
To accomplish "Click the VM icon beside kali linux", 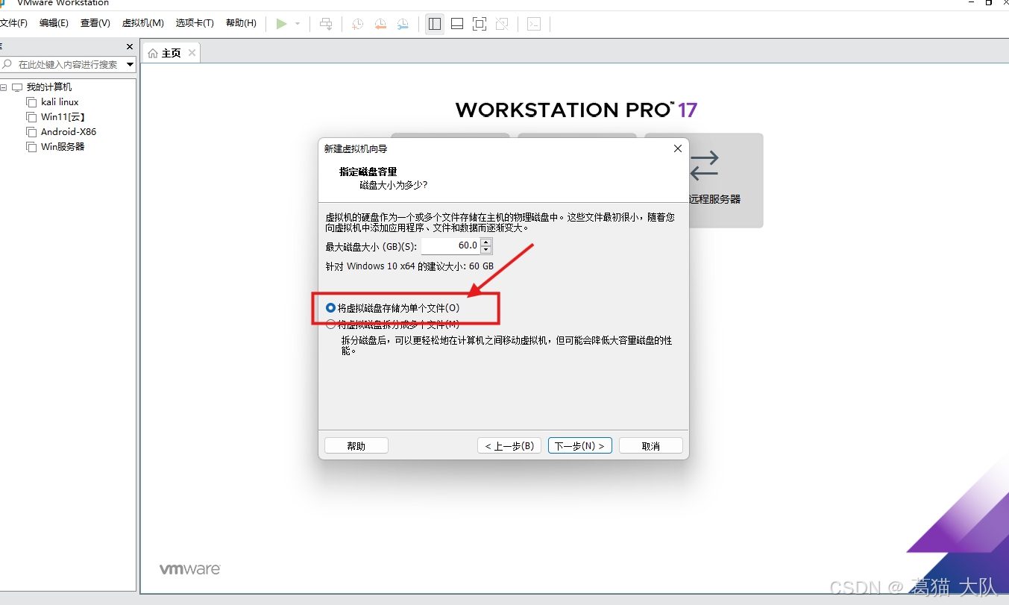I will pos(31,102).
